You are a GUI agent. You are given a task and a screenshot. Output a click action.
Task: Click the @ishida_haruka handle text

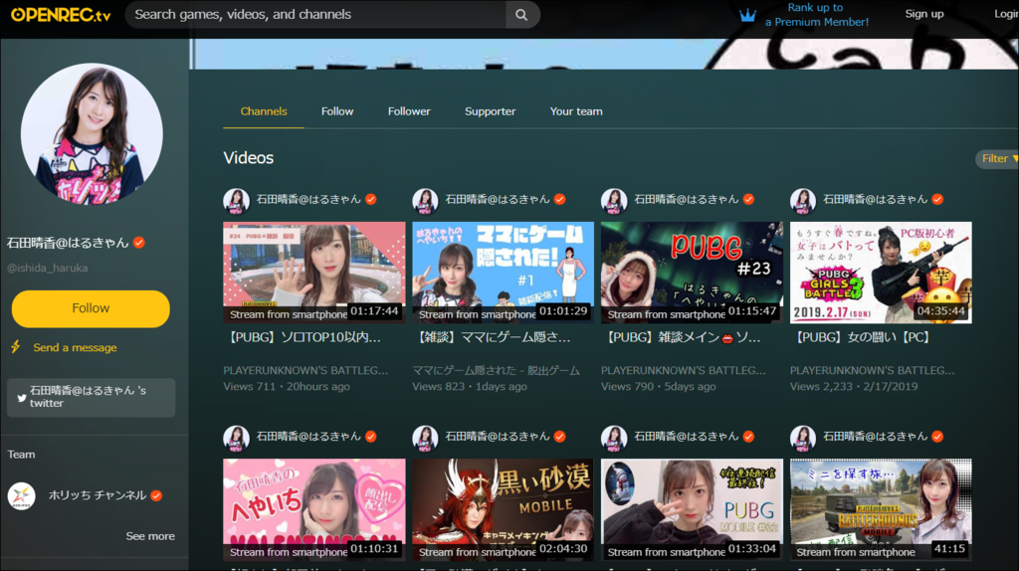pos(48,268)
